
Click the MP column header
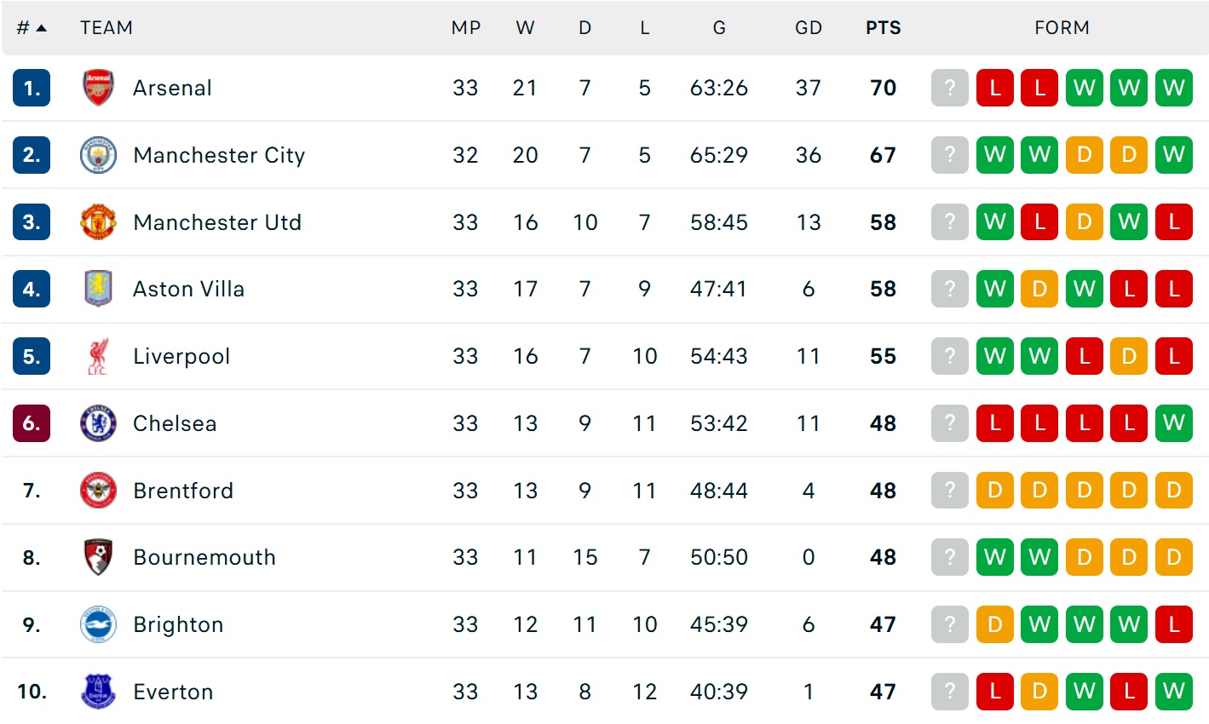[x=465, y=28]
